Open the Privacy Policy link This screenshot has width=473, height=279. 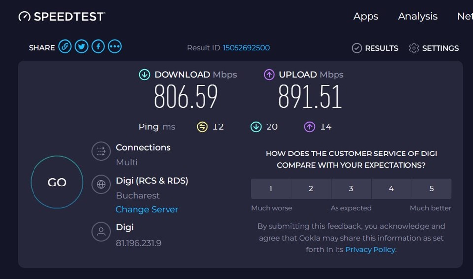[370, 249]
